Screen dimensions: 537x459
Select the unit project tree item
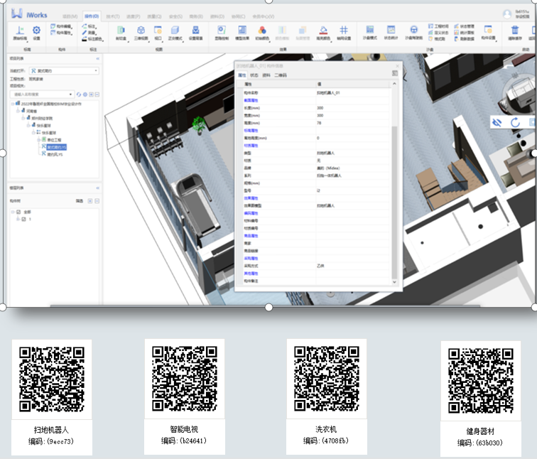point(54,140)
